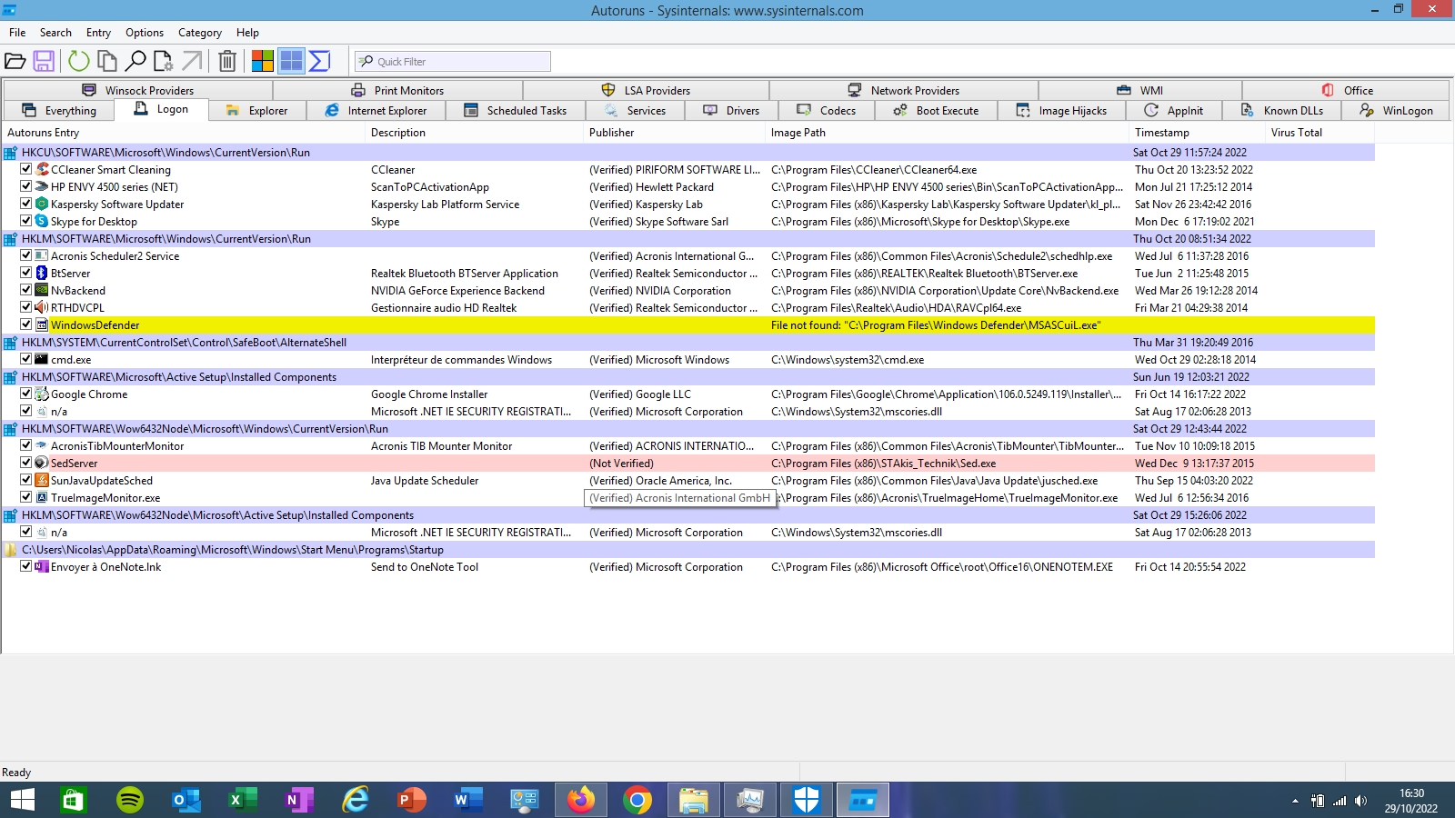Click the Find magnifier toolbar icon
This screenshot has width=1455, height=818.
tap(135, 61)
